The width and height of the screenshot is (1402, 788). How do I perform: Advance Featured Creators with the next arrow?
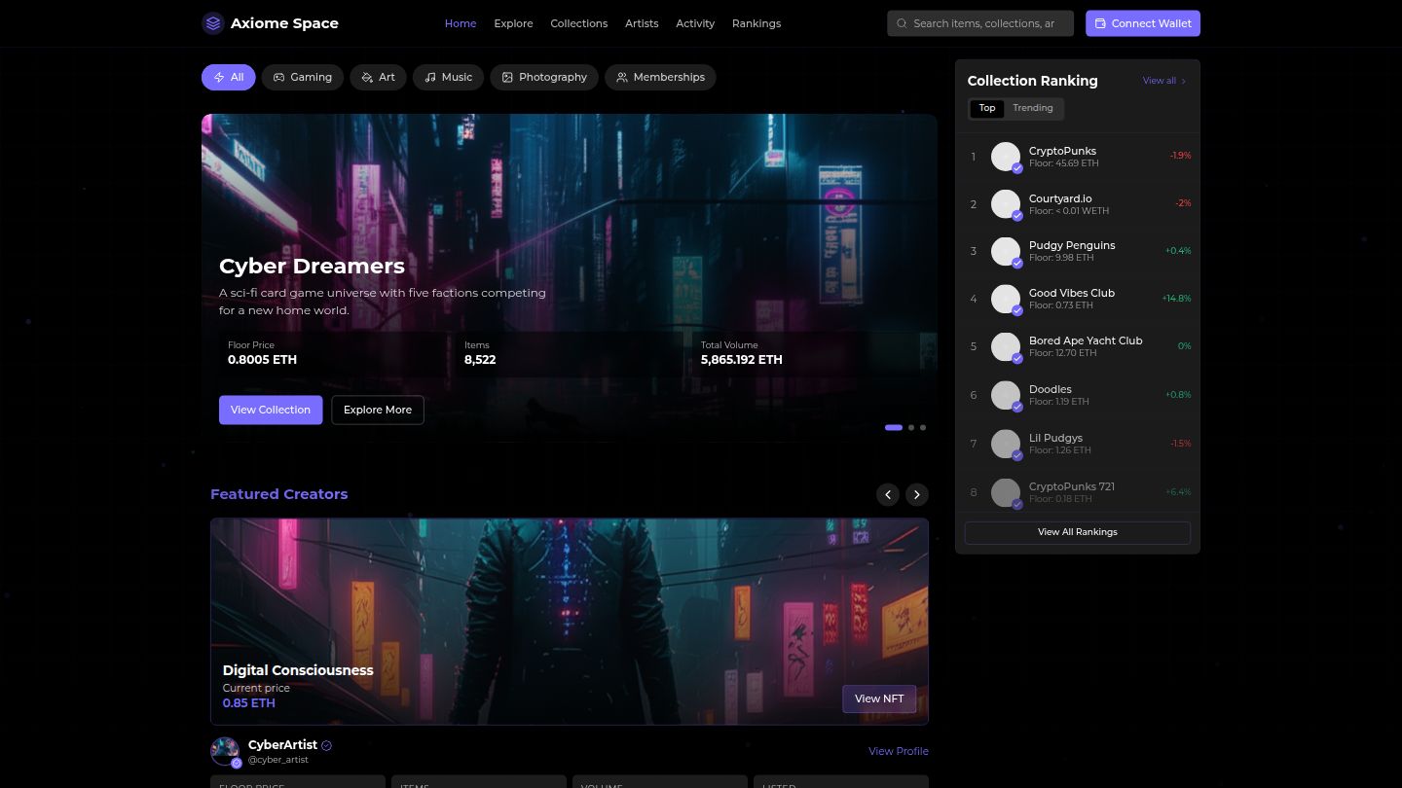point(916,494)
